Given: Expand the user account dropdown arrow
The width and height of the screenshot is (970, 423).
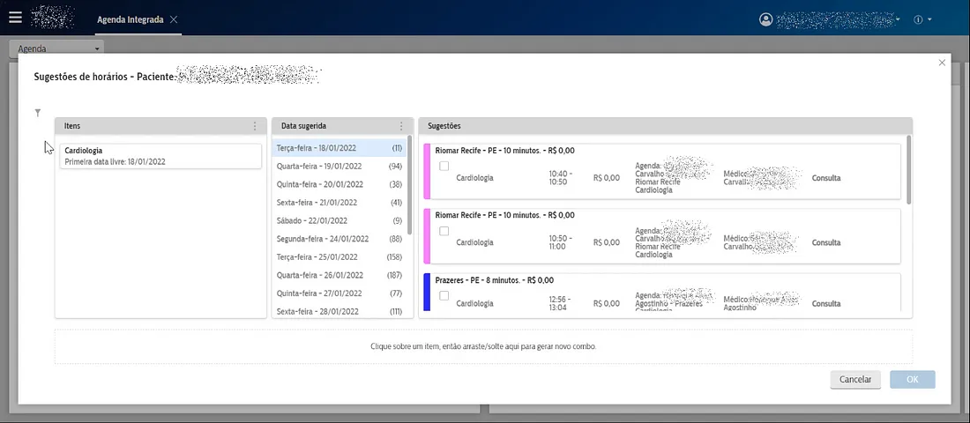Looking at the screenshot, I should tap(898, 19).
